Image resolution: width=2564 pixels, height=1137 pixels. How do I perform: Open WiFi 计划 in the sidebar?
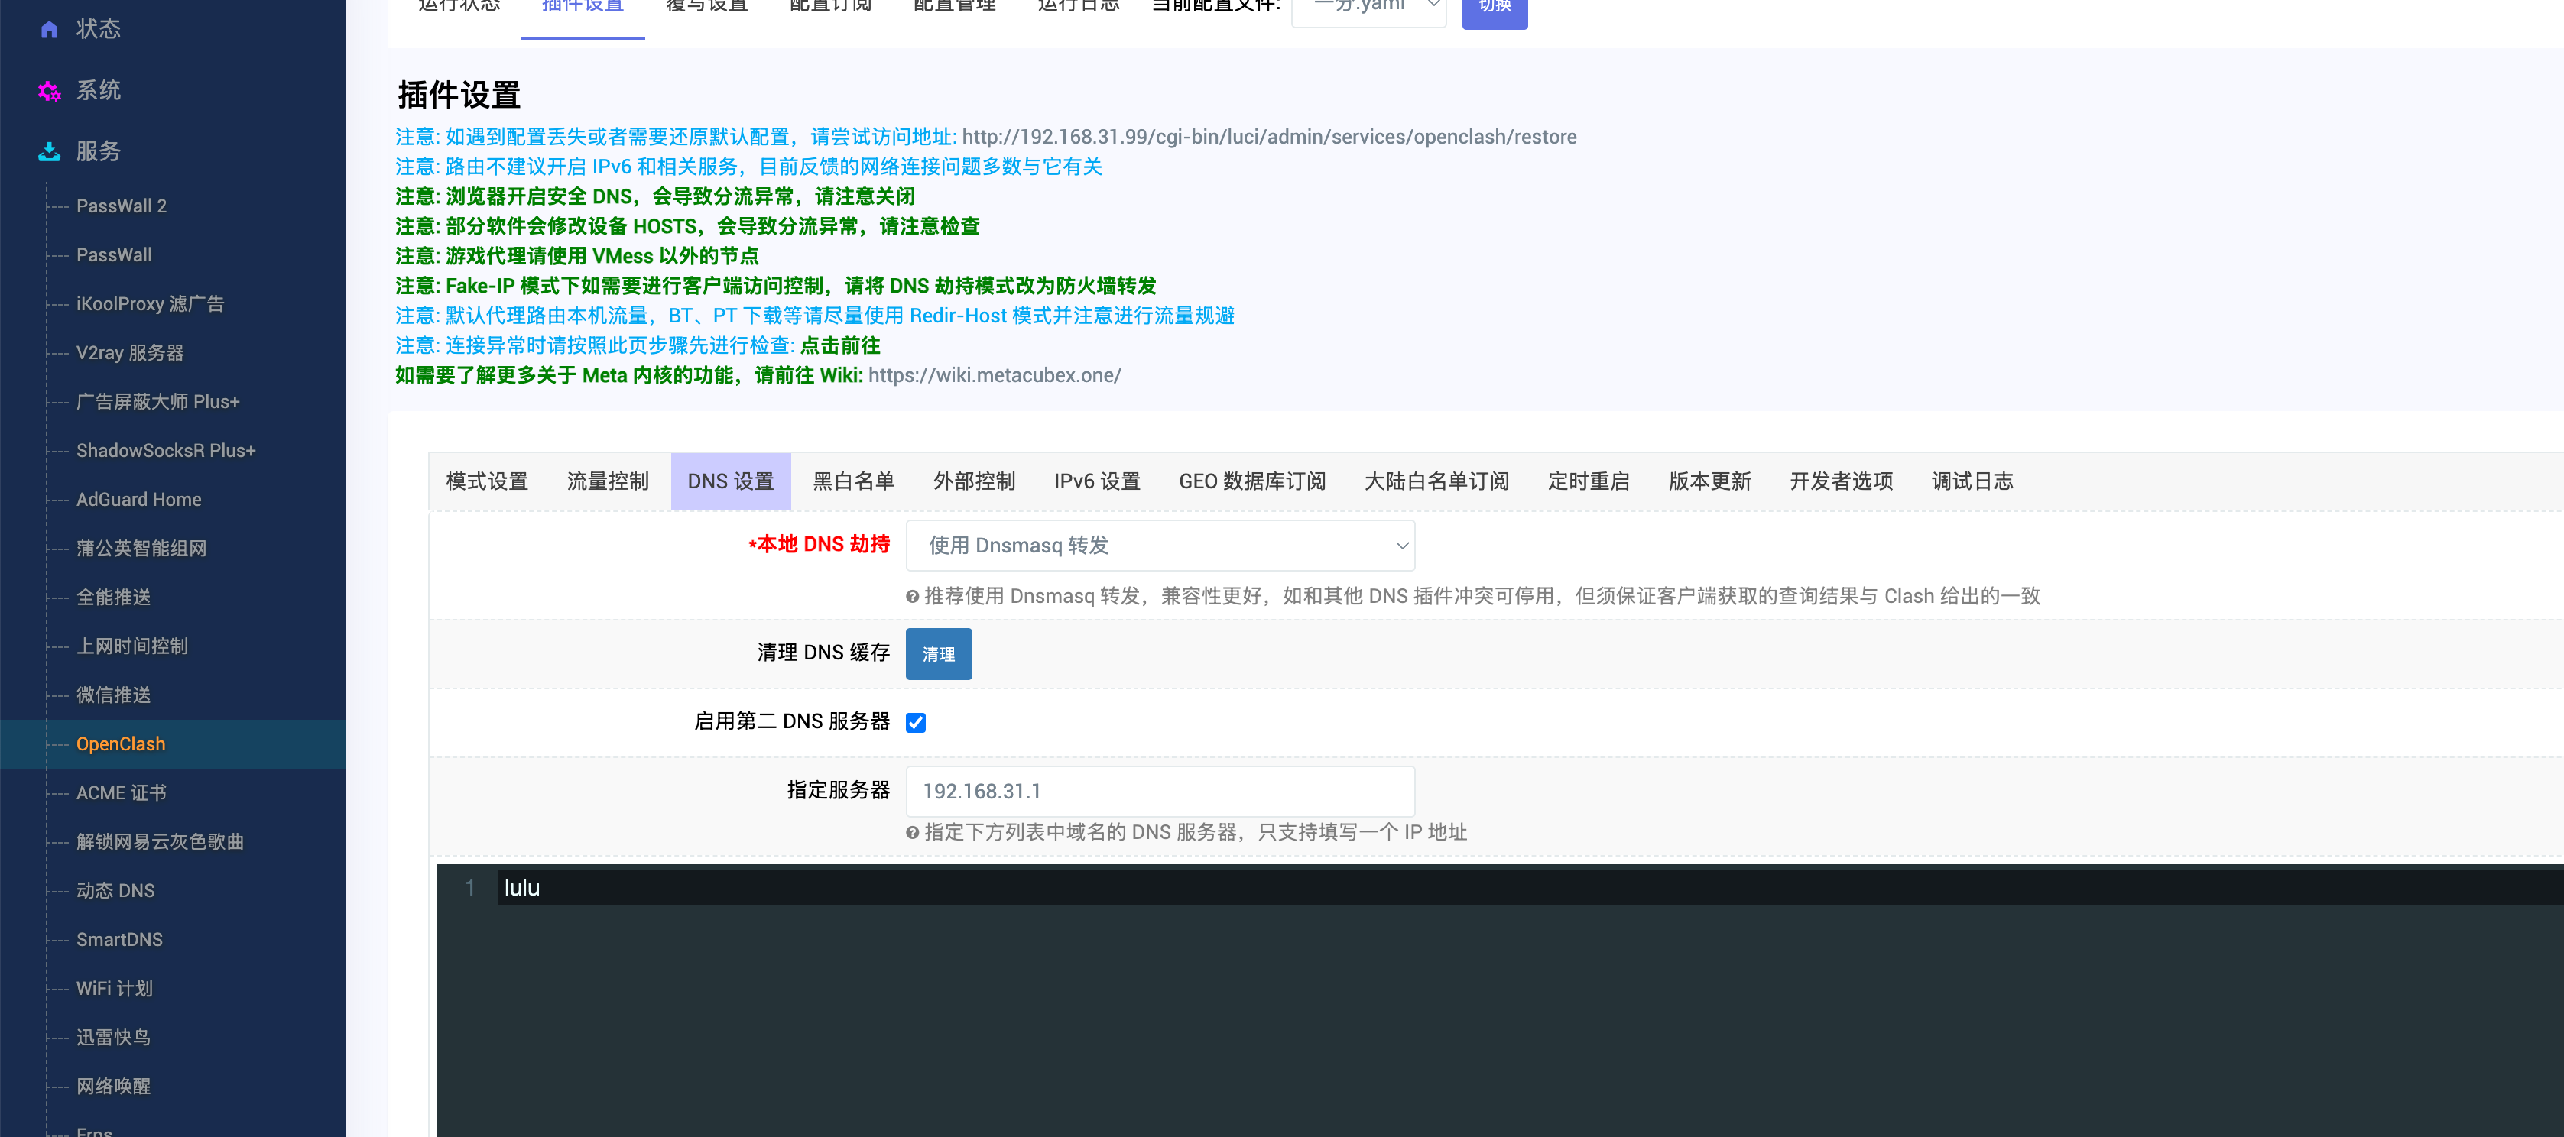tap(115, 988)
